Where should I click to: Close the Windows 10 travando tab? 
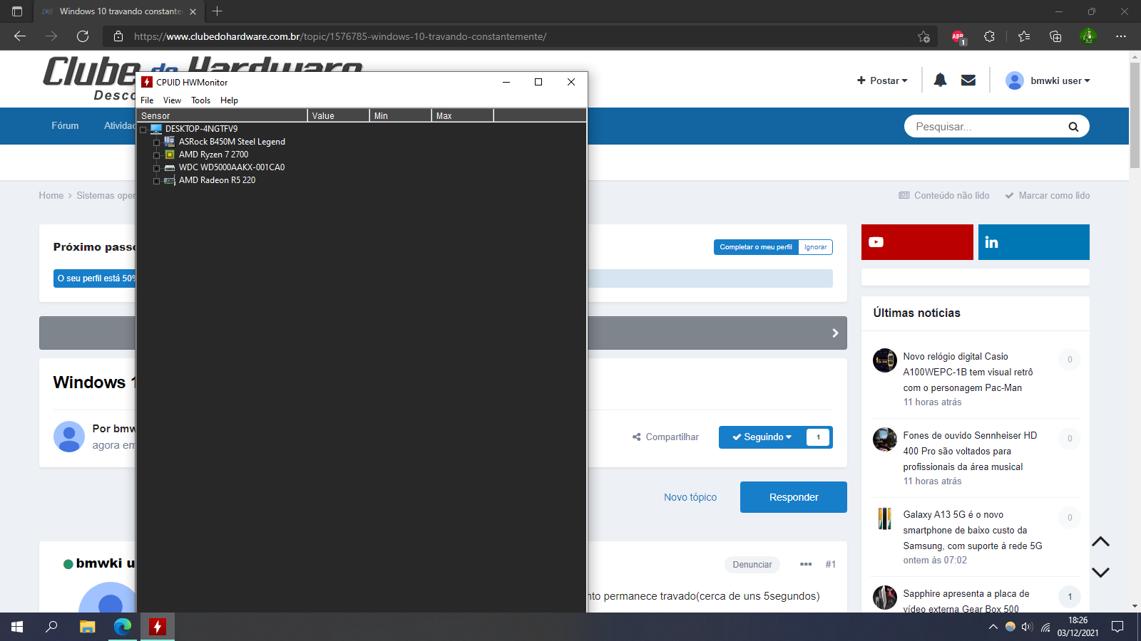[x=193, y=11]
